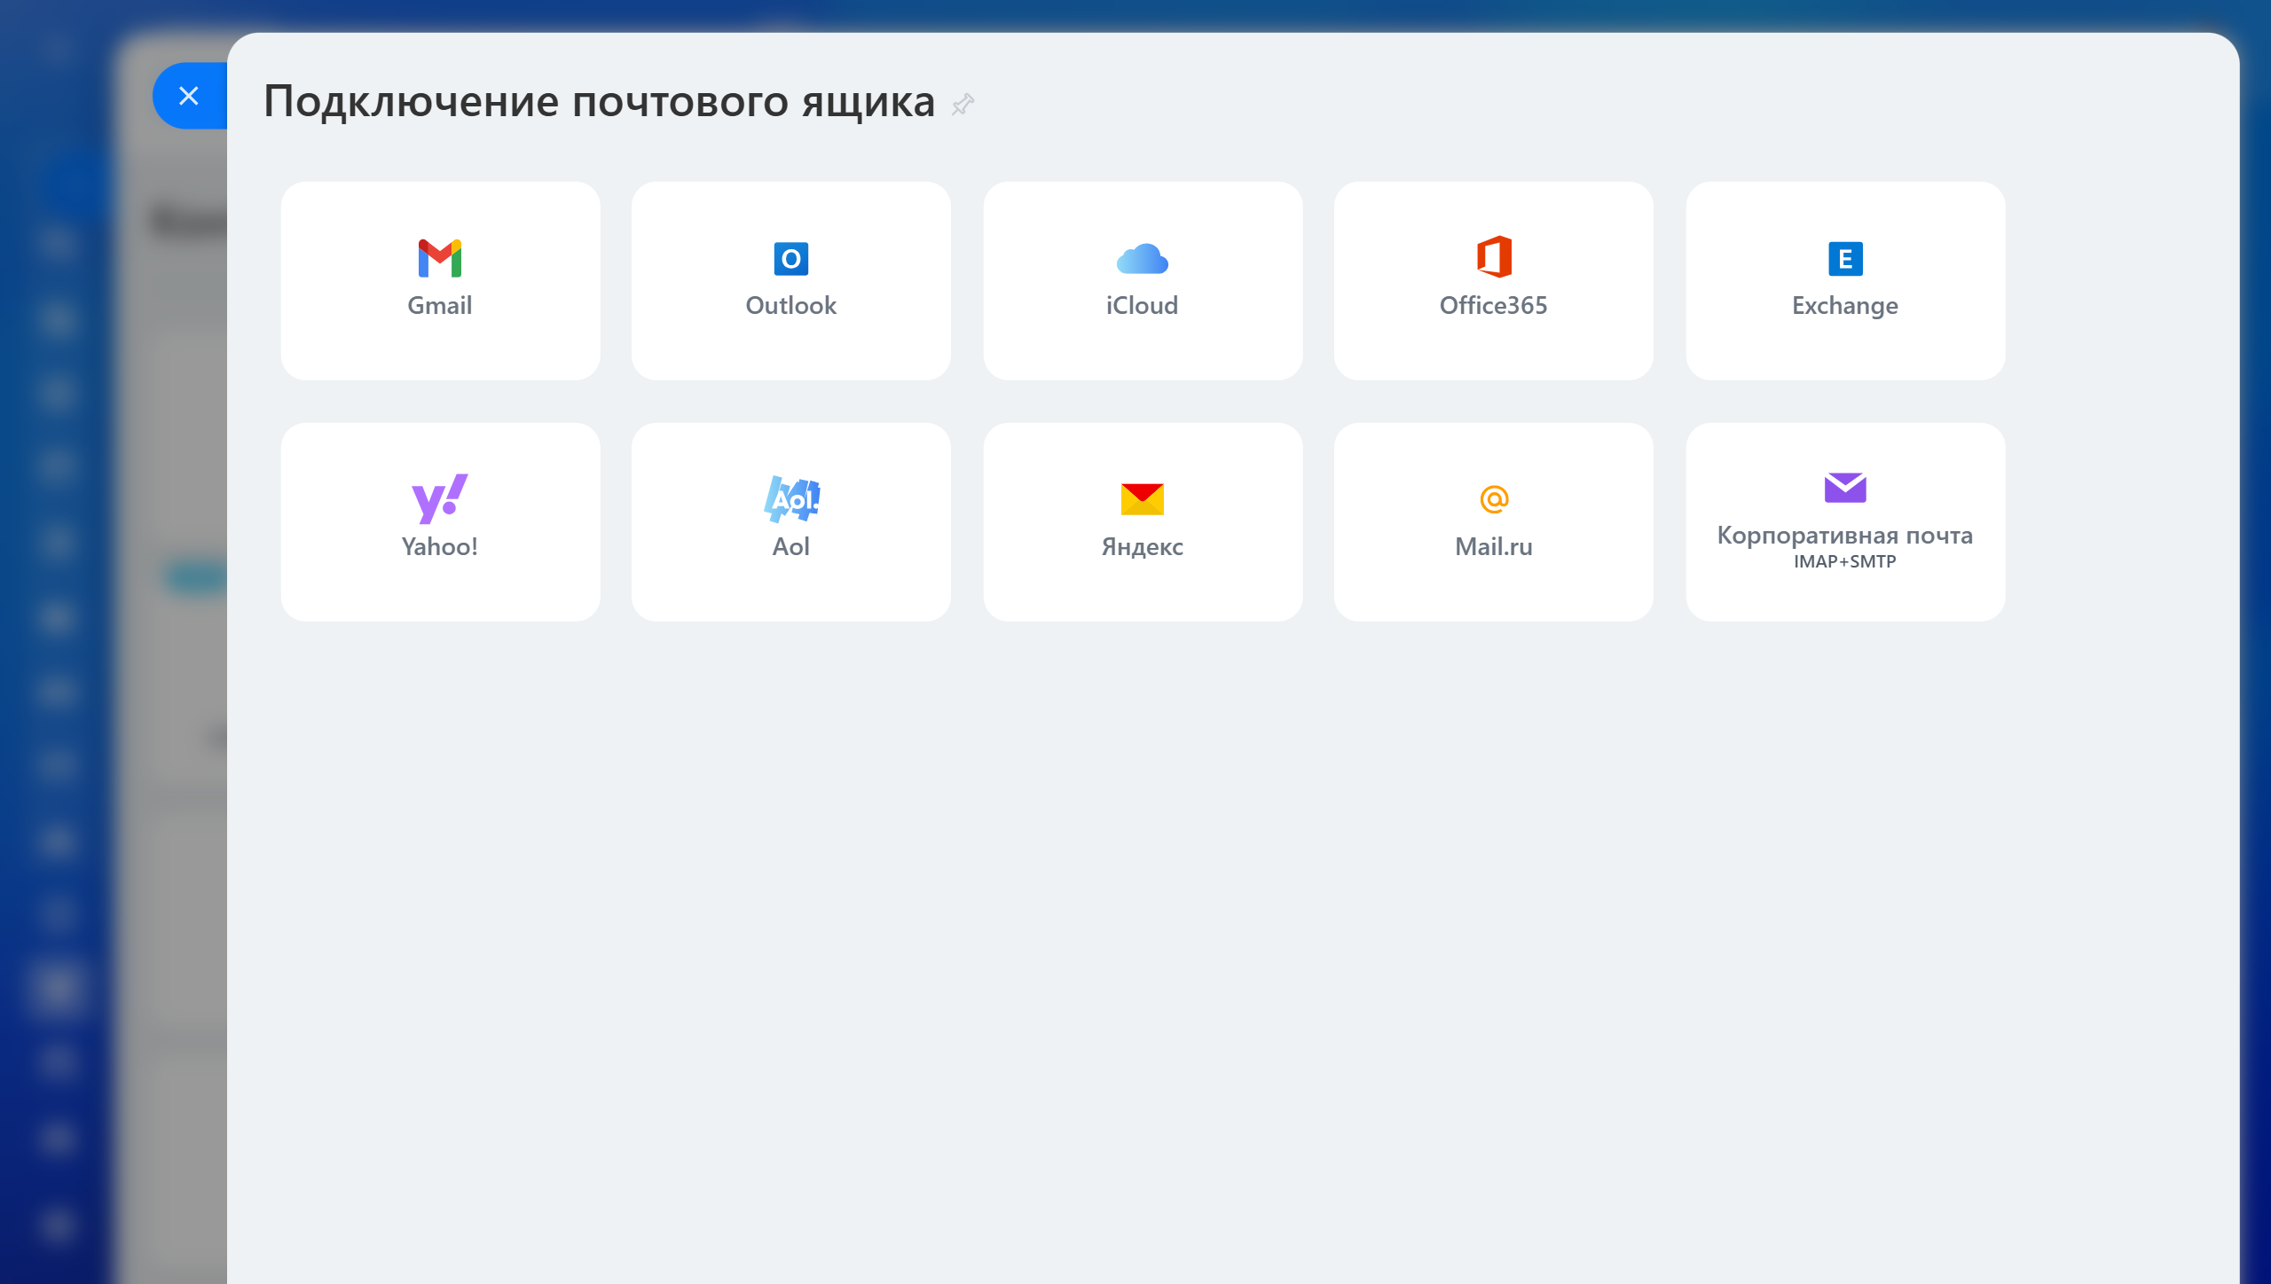Click the iCloud label text

(1142, 305)
